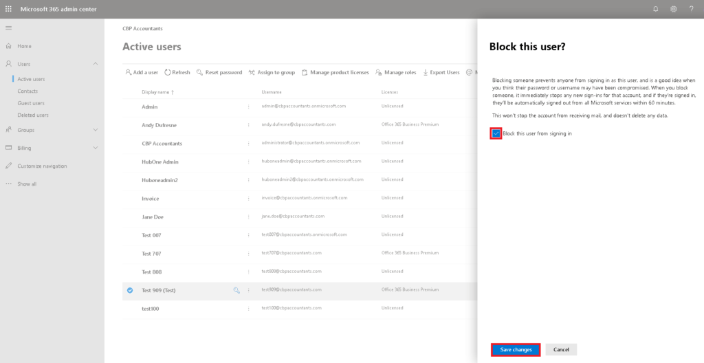The image size is (704, 363).
Task: Open more actions for Test 808 row
Action: [x=248, y=272]
